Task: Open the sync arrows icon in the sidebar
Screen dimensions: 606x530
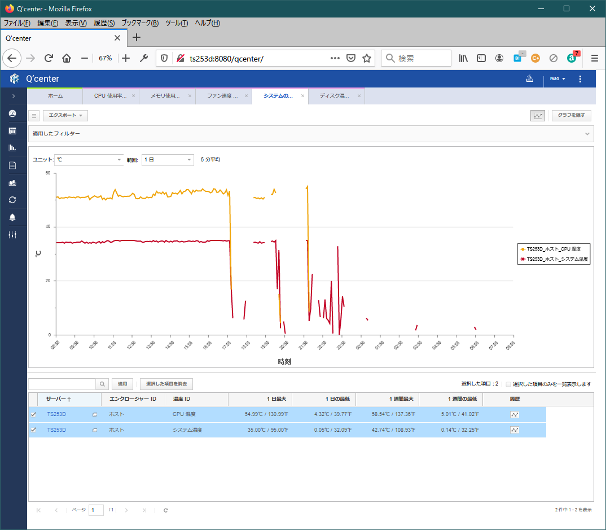Action: [x=12, y=200]
